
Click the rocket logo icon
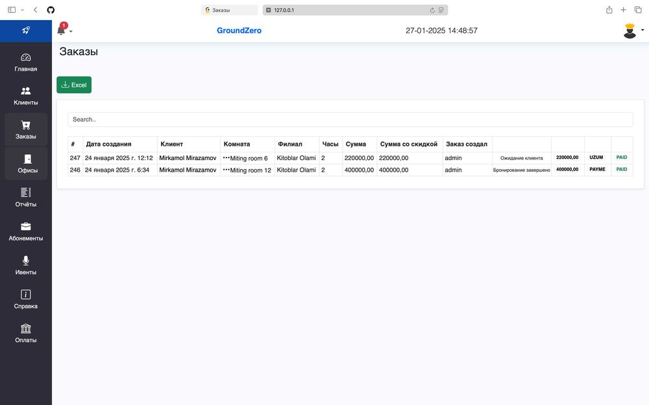click(26, 30)
